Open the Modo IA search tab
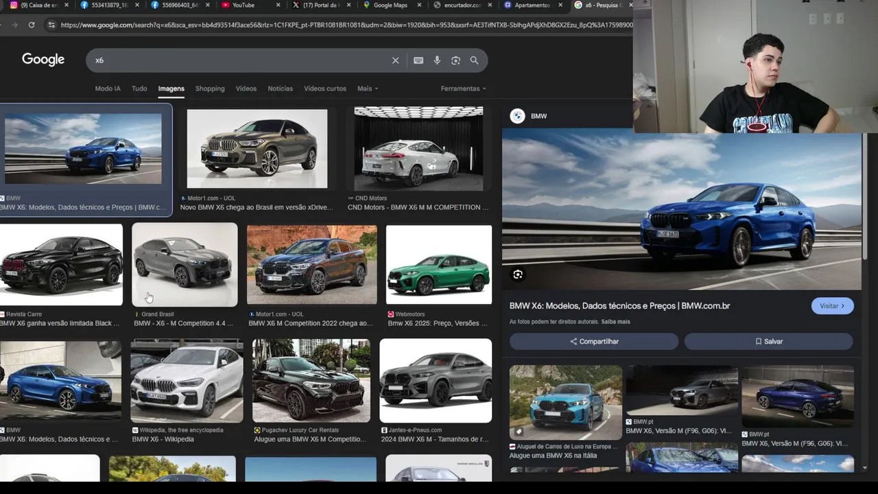 point(108,89)
